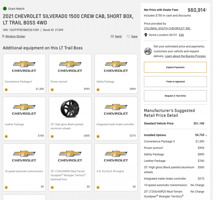Show Leather Package info icon details

[x=6, y=136]
